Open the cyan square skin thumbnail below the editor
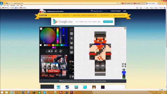Image resolution: width=167 pixels, height=94 pixels. [85, 87]
